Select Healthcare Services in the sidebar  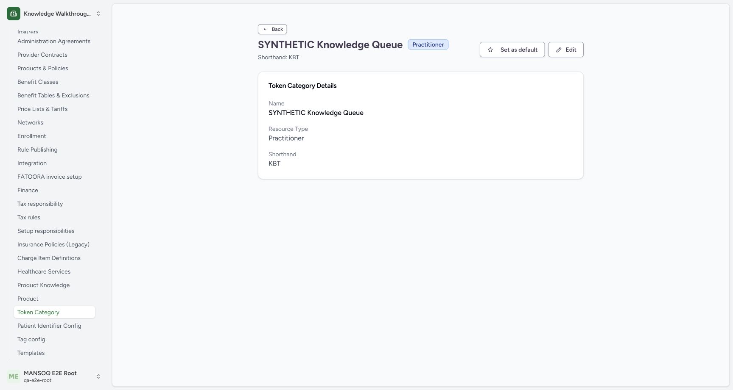coord(44,271)
